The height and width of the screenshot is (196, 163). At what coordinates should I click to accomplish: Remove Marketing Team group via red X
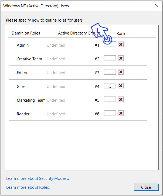pos(121,99)
